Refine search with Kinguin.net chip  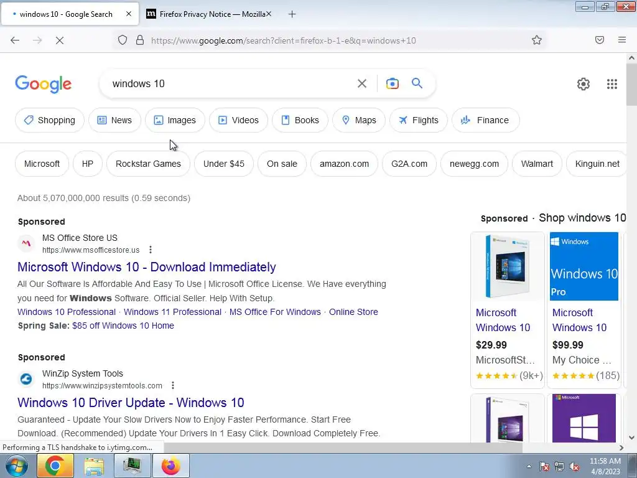click(597, 164)
